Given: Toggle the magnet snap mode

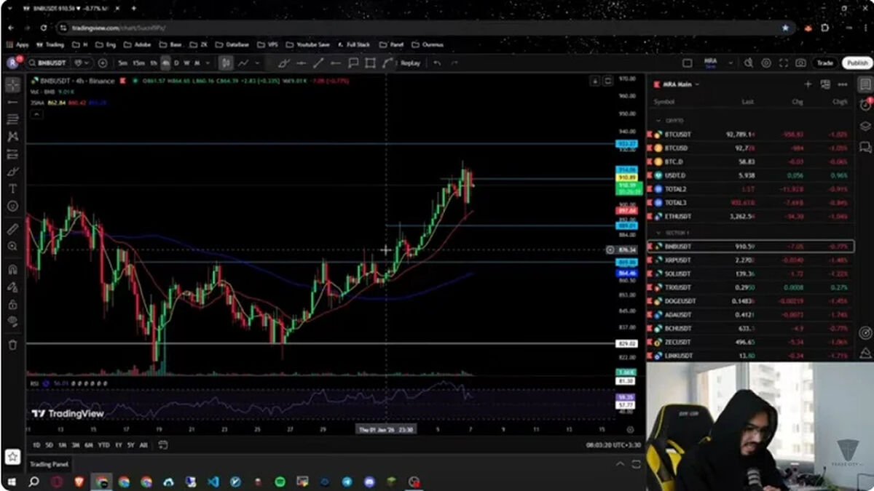Looking at the screenshot, I should pyautogui.click(x=12, y=269).
